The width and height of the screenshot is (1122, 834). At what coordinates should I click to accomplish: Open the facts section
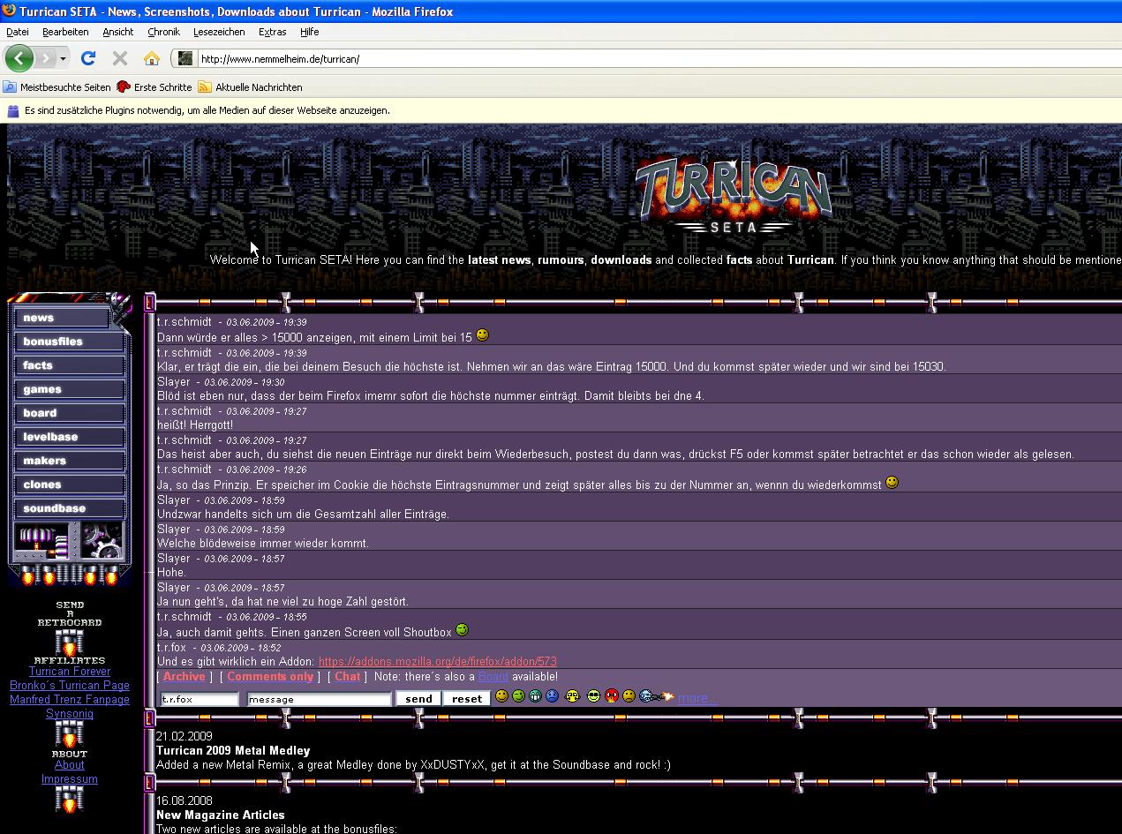[68, 365]
